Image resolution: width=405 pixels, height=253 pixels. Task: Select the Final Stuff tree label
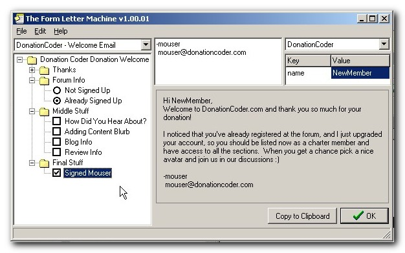(x=68, y=163)
